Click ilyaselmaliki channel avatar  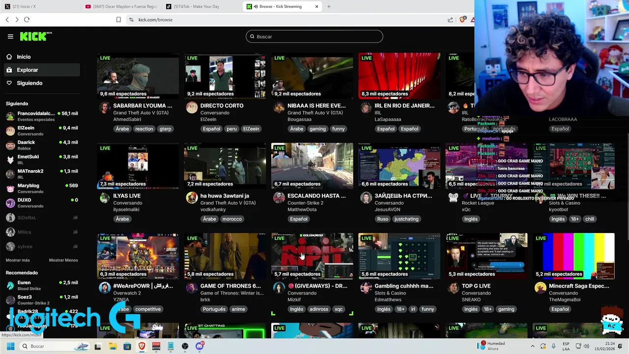pos(105,198)
